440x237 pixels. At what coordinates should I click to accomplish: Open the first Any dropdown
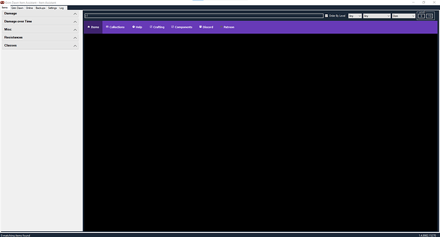tap(355, 16)
